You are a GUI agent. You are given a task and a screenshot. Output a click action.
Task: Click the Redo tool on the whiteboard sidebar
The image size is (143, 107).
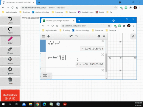point(10,30)
